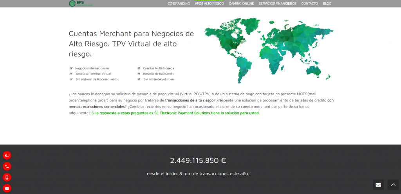Viewport: 401px width, 194px height.
Task: Go to the BLOG page
Action: pyautogui.click(x=327, y=4)
